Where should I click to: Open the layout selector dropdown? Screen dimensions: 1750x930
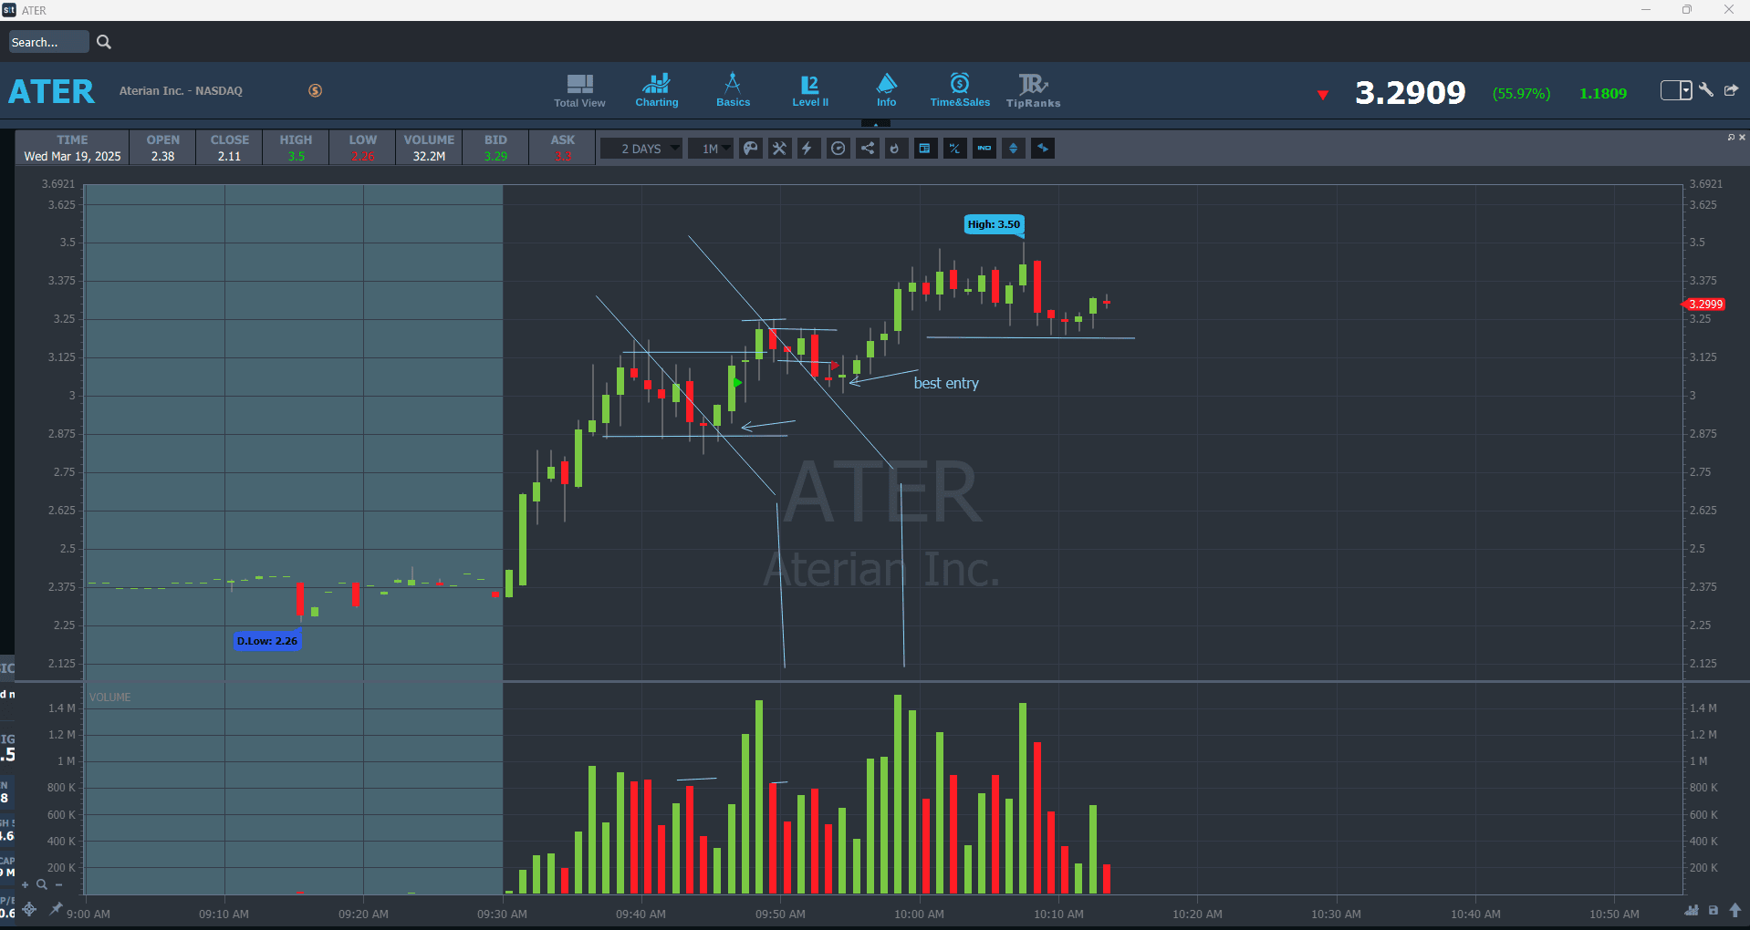(x=1676, y=90)
